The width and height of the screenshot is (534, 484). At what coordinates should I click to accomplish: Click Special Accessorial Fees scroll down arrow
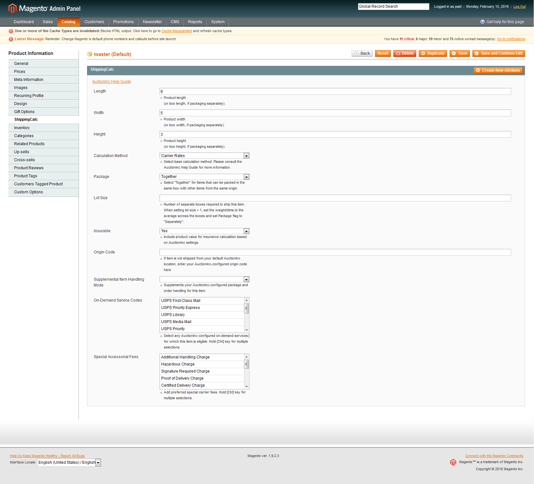247,386
